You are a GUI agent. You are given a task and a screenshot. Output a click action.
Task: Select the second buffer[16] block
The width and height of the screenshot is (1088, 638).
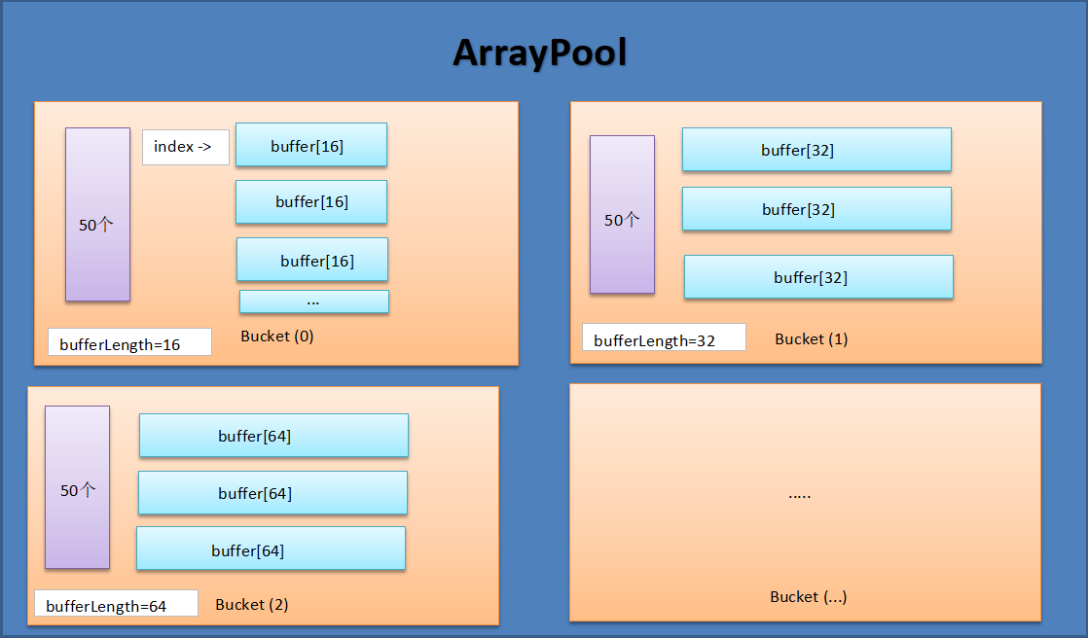click(x=310, y=201)
